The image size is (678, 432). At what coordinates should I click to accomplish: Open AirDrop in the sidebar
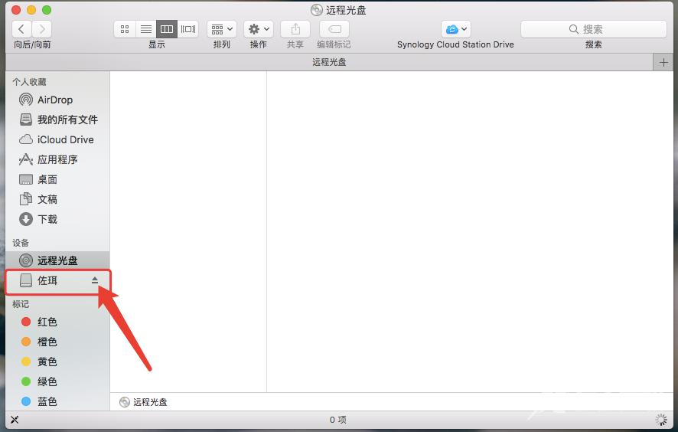point(54,100)
